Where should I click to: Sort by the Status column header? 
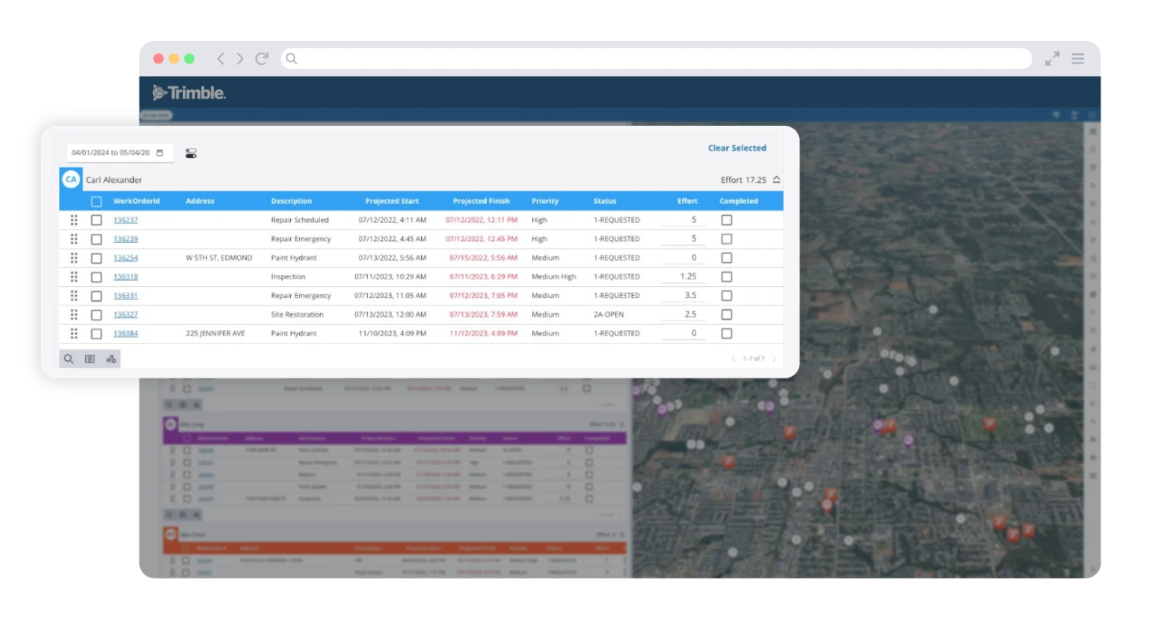coord(604,201)
